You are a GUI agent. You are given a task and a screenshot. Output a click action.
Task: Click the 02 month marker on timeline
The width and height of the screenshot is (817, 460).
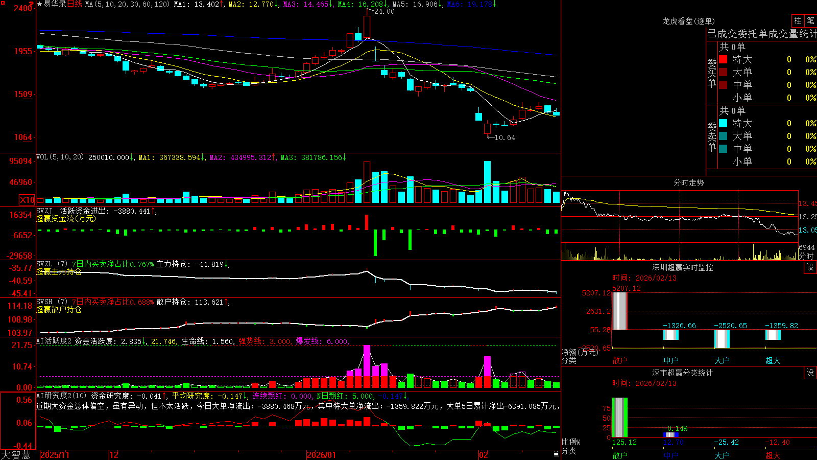[x=484, y=455]
